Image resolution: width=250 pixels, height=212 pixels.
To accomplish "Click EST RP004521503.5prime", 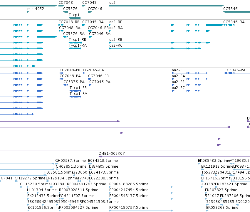I will tap(99, 202).
